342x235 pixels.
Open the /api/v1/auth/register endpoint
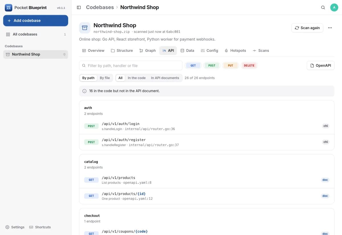click(207, 142)
